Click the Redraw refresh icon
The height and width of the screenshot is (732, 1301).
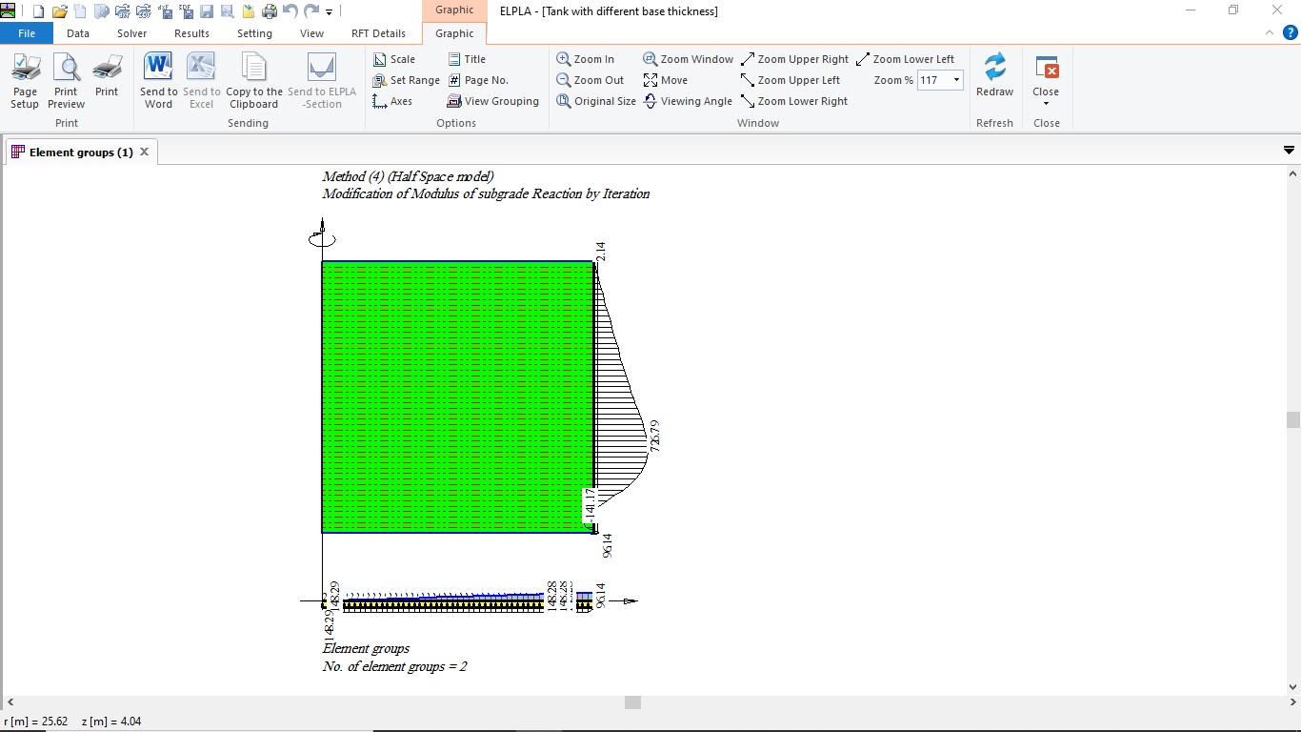coord(994,76)
